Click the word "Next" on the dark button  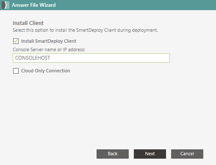tap(150, 154)
